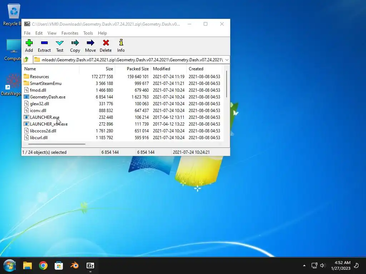Open the 7-Zip window system menu icon
366x274 pixels.
[27, 24]
